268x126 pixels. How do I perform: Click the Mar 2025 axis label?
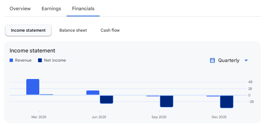point(39,117)
